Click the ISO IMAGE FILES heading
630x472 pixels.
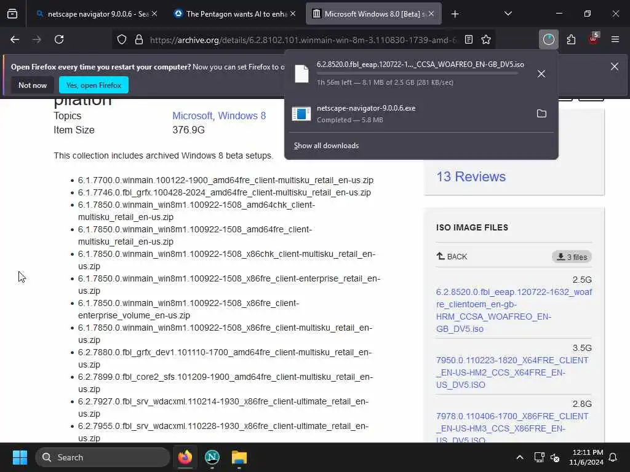(472, 227)
